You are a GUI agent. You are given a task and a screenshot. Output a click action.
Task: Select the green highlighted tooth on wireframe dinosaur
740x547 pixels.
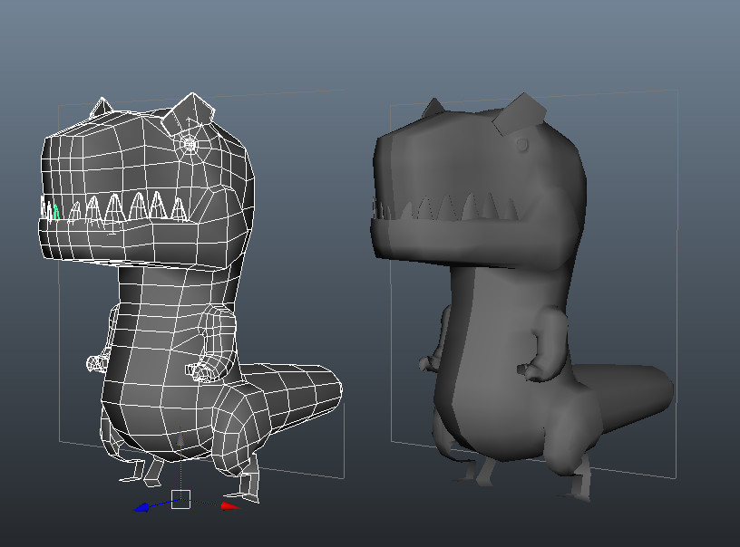click(56, 213)
